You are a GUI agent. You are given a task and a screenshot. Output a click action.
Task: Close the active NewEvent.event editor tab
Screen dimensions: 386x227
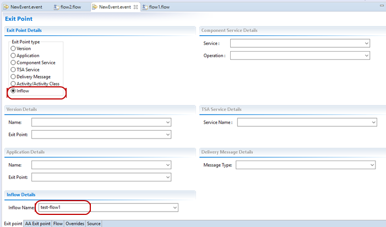tap(136, 7)
